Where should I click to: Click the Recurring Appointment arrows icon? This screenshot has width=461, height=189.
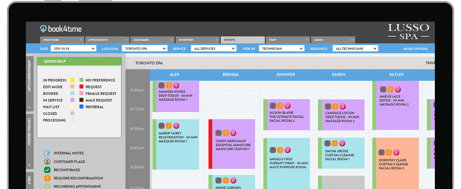[x=47, y=186]
